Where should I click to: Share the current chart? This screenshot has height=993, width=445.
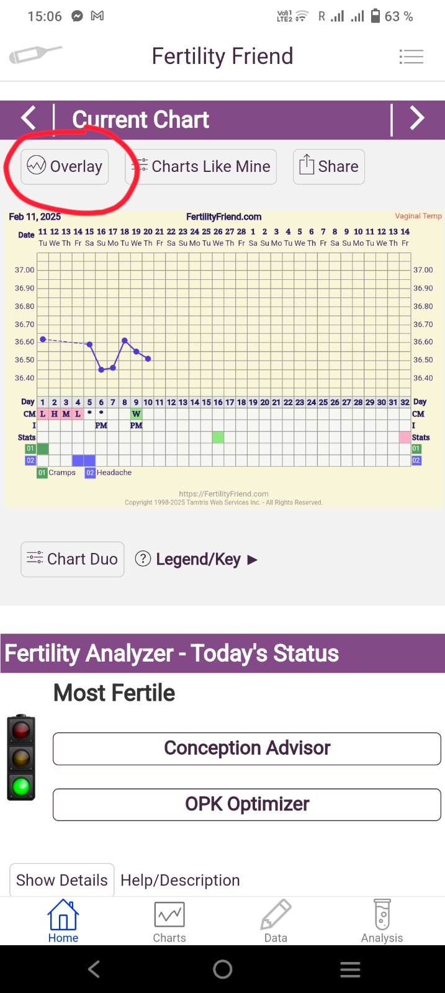coord(328,166)
